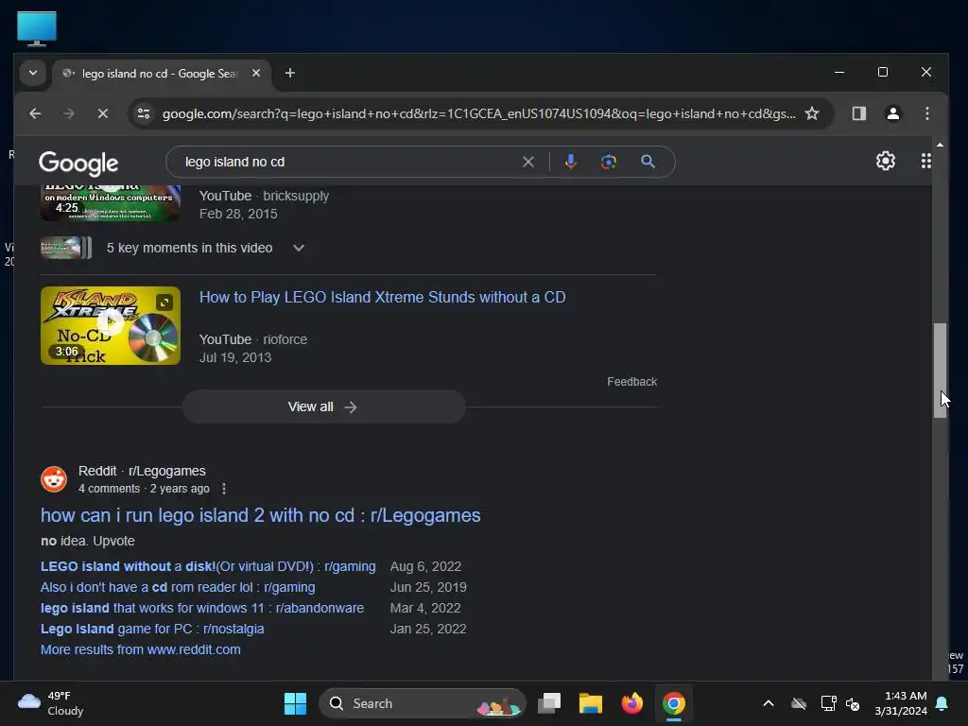Open Google apps grid
968x726 pixels.
pos(926,161)
